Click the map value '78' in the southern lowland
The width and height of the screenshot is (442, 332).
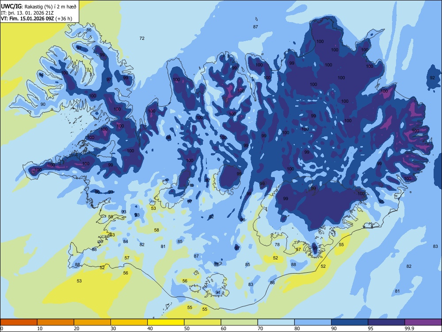277,245
